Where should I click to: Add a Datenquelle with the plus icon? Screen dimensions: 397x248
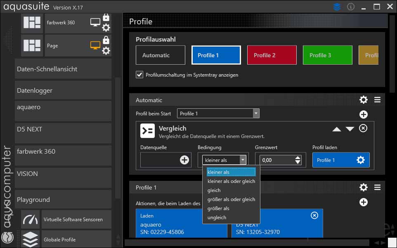pos(184,160)
